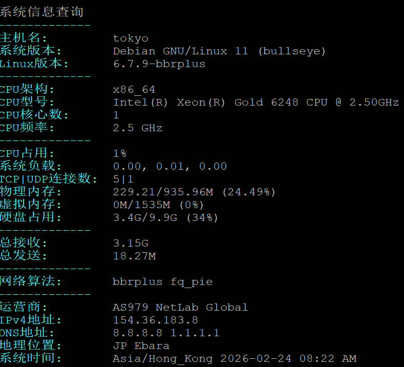Viewport: 404px width, 367px height.
Task: Click the network algorithm bbrplus fq_pie
Action: tap(162, 281)
